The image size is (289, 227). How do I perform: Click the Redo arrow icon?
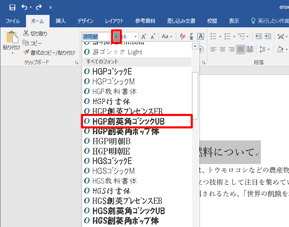39,7
